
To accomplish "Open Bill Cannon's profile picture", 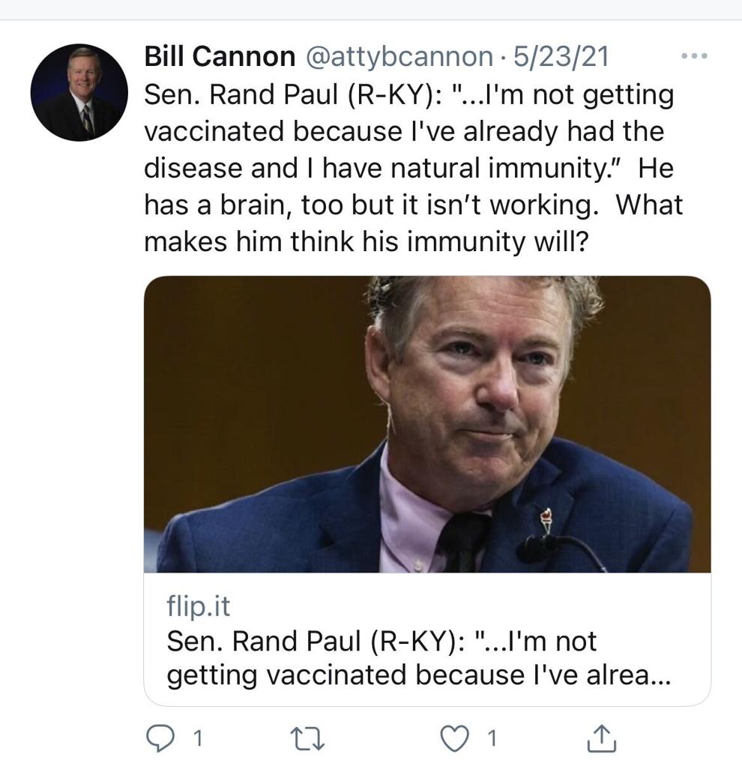I will point(79,92).
